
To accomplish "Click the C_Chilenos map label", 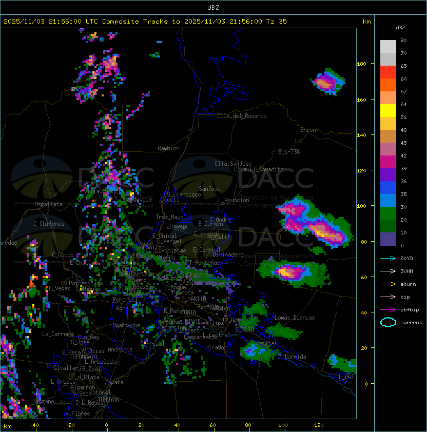I will (x=49, y=224).
